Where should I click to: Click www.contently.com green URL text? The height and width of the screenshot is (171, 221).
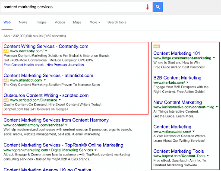(x=27, y=51)
